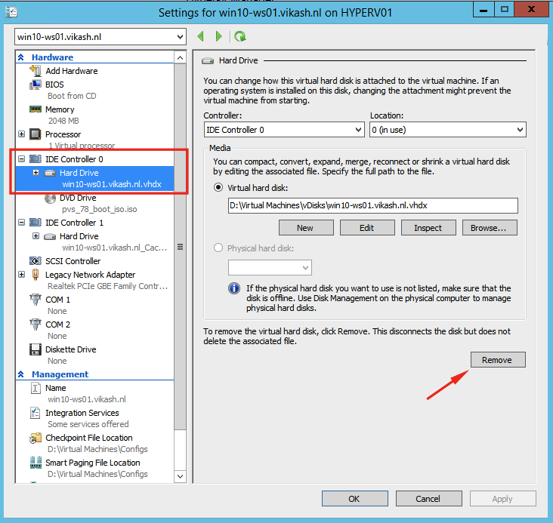Select Integration Services tree item
The width and height of the screenshot is (553, 523).
pyautogui.click(x=82, y=413)
